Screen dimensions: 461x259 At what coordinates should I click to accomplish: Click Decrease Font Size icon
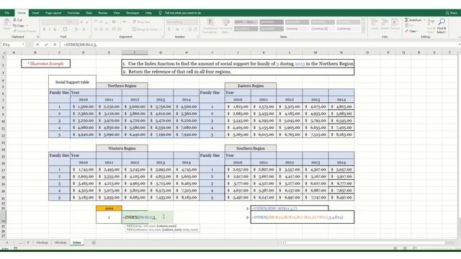coord(87,22)
